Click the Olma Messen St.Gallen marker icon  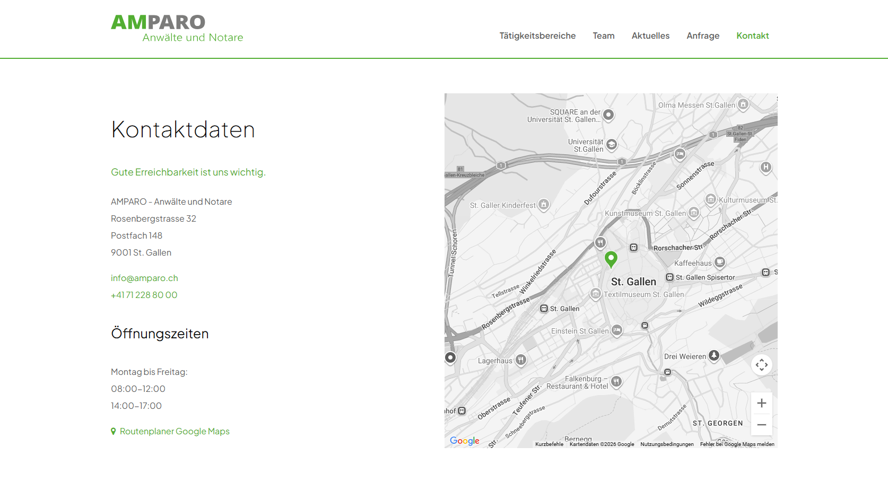(743, 104)
